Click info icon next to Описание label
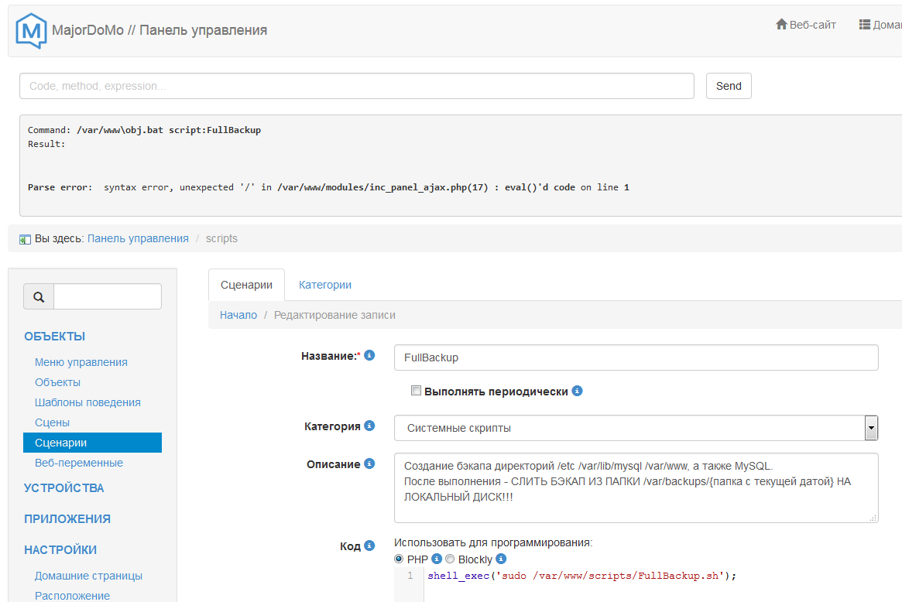 click(x=369, y=463)
